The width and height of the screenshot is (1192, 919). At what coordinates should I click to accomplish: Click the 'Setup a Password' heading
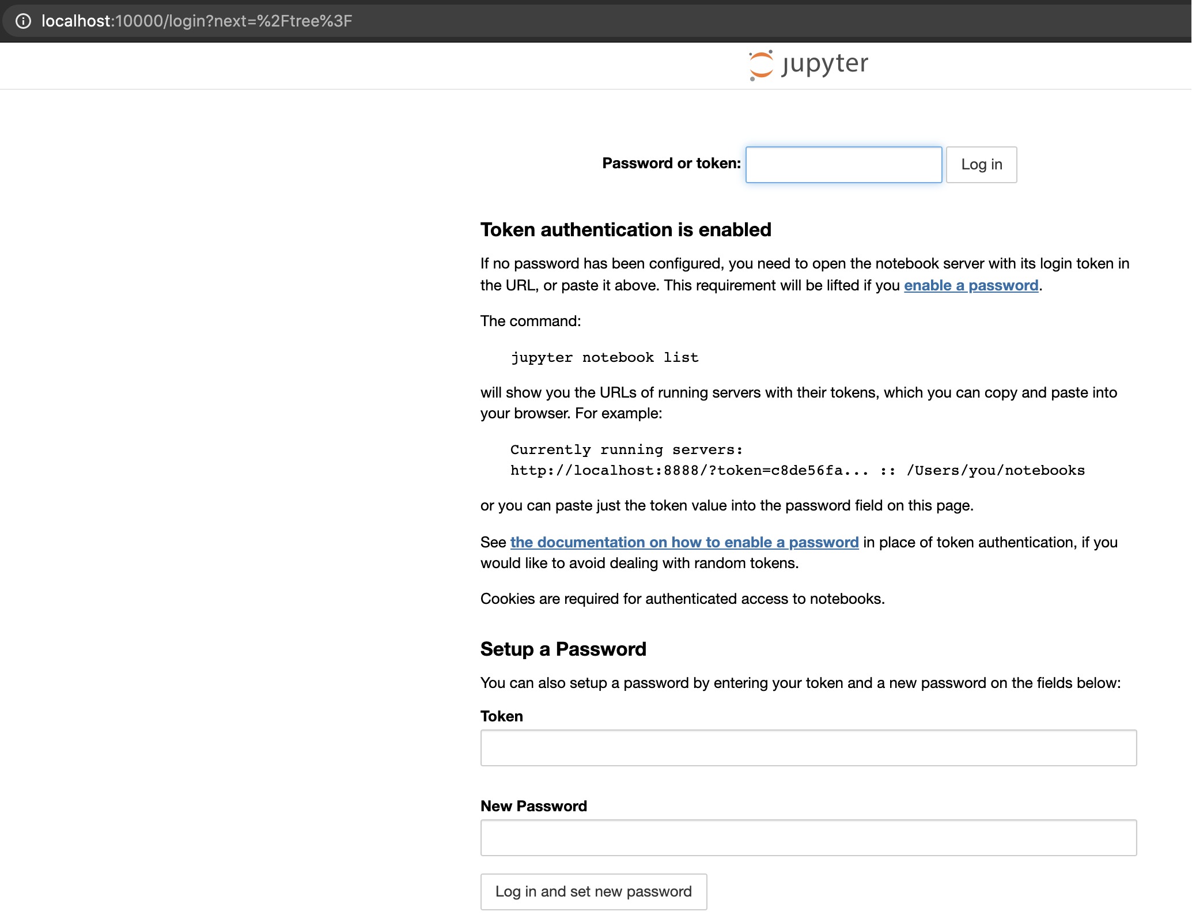[x=563, y=649]
